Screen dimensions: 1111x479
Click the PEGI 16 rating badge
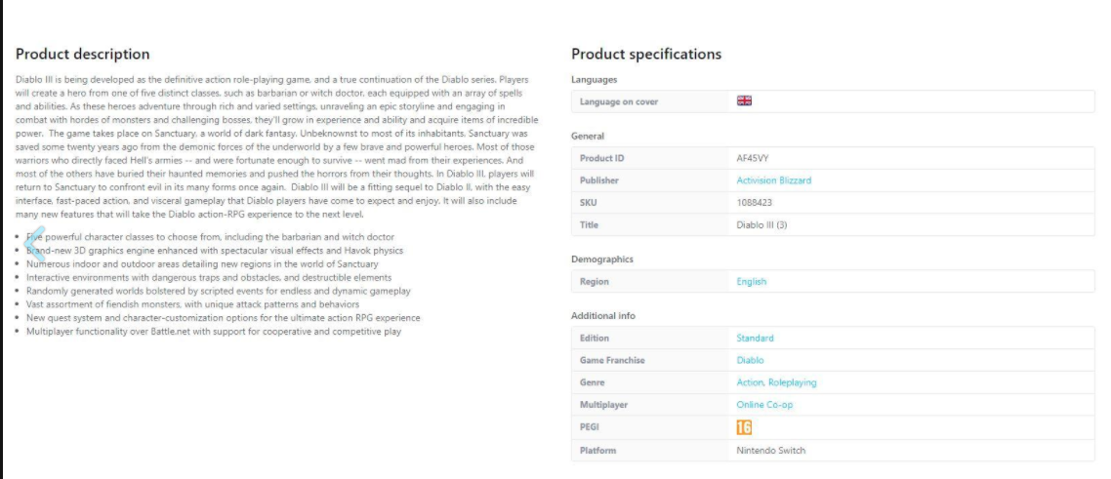point(744,427)
